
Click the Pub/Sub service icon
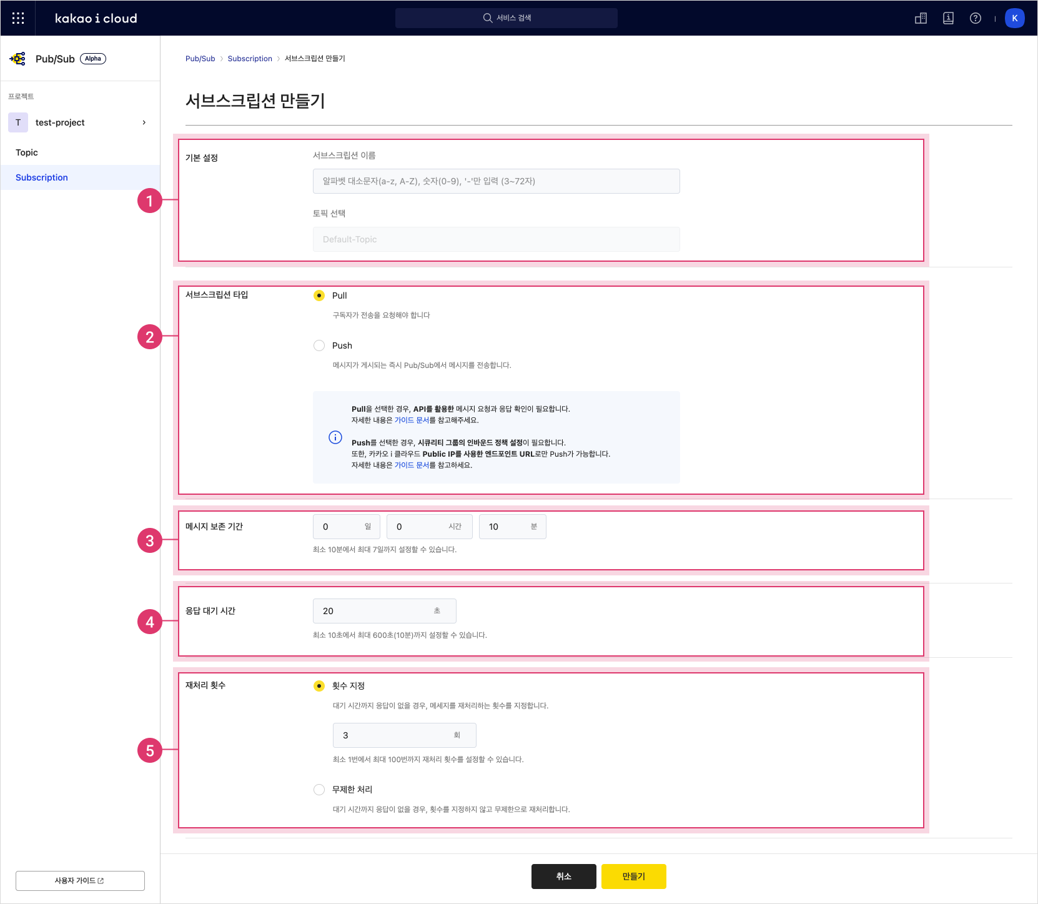(17, 59)
